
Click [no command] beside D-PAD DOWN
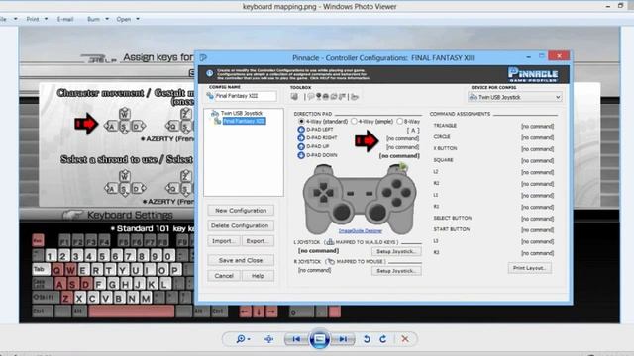tap(399, 156)
